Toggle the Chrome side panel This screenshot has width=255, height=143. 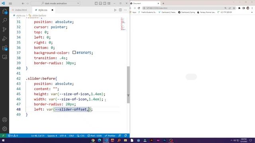(x=243, y=8)
